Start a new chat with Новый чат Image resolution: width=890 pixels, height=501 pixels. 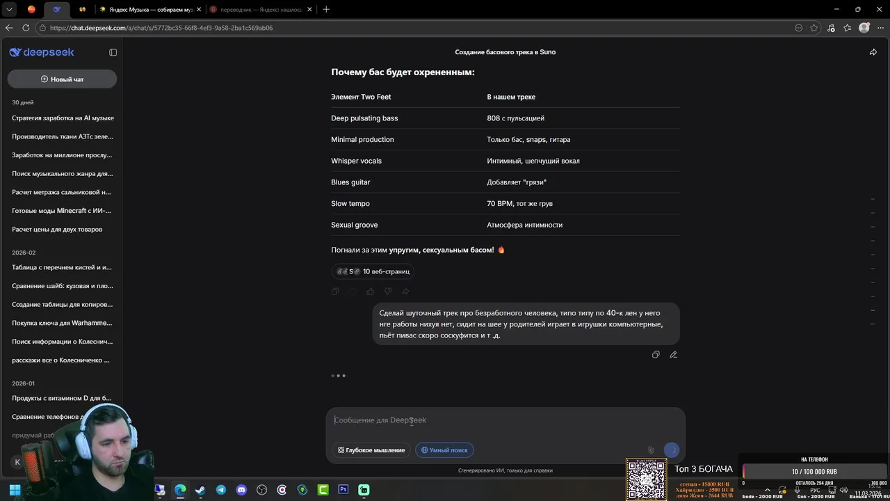pos(62,79)
